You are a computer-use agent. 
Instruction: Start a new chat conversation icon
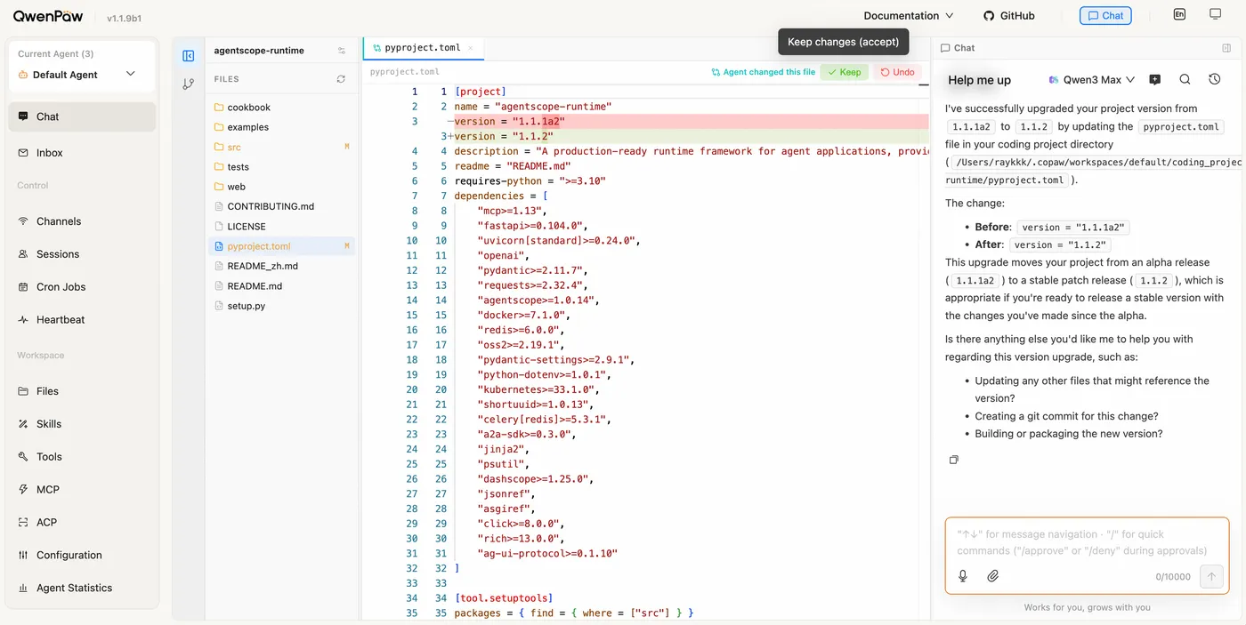click(x=1155, y=80)
